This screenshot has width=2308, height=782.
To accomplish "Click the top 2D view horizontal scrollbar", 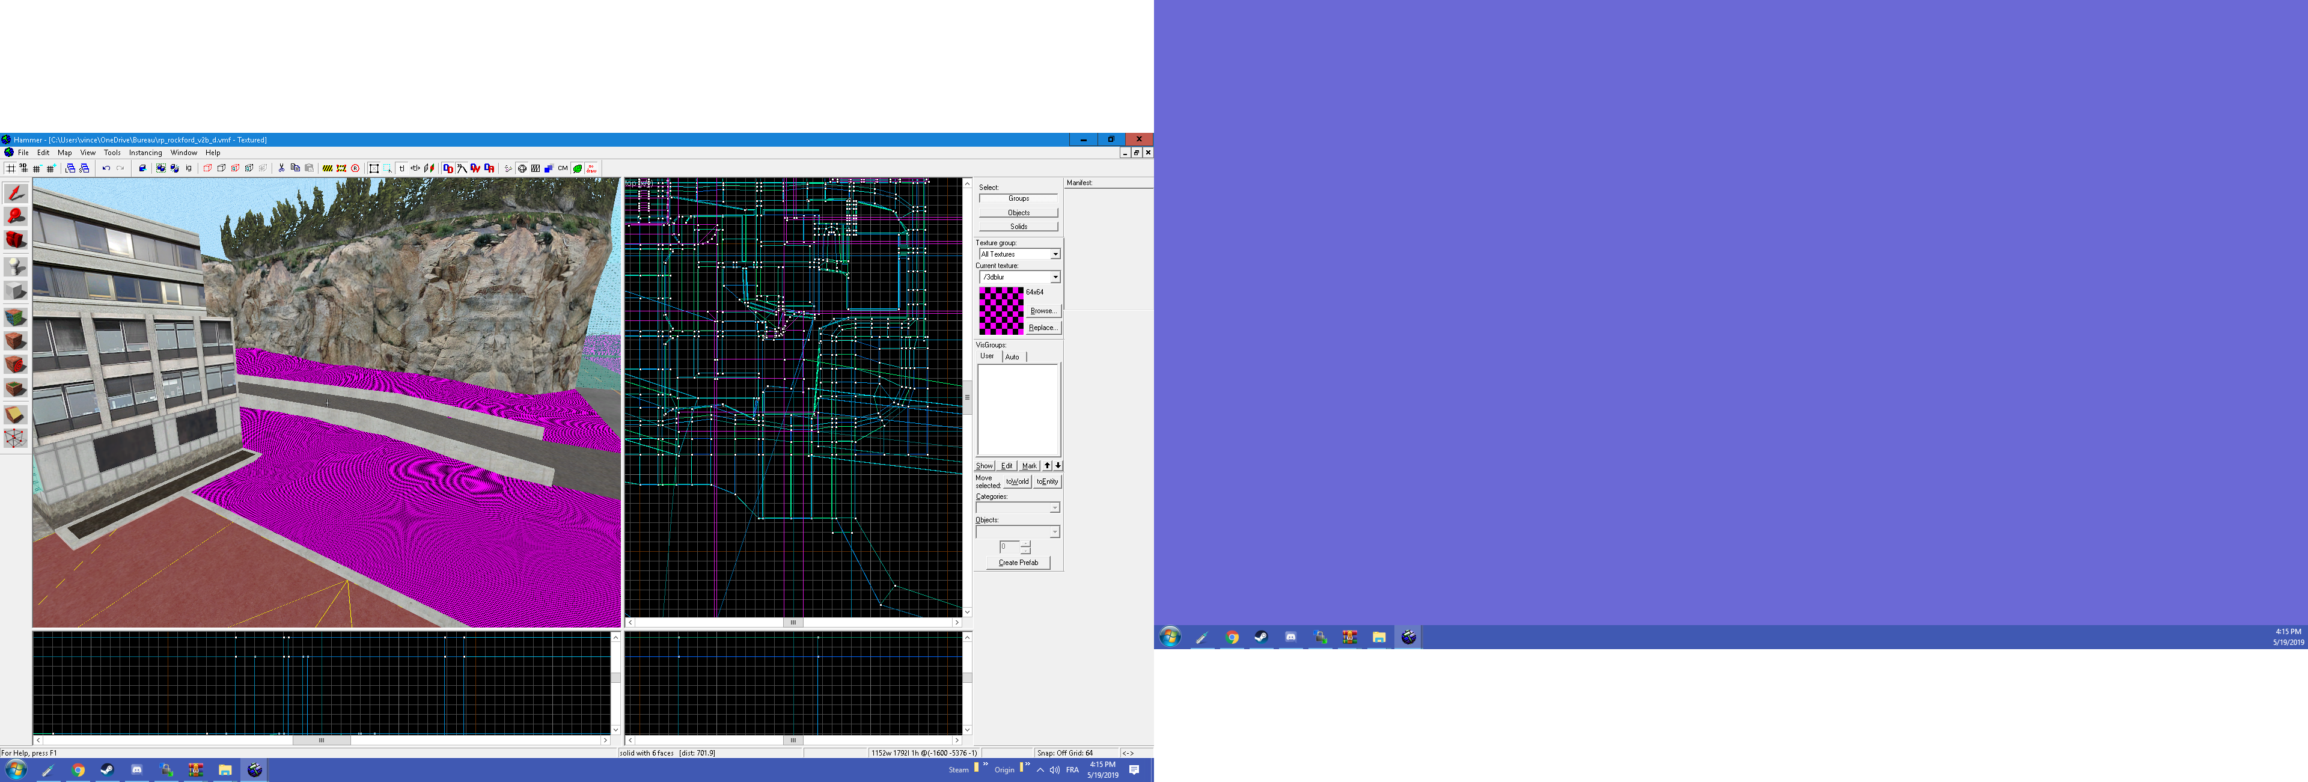I will (x=793, y=622).
